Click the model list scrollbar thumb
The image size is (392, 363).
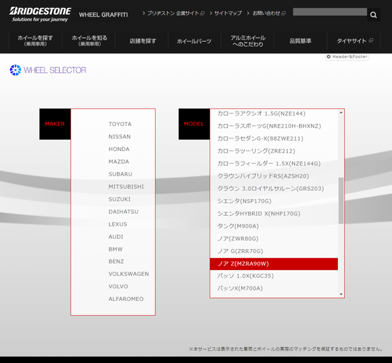tap(341, 199)
